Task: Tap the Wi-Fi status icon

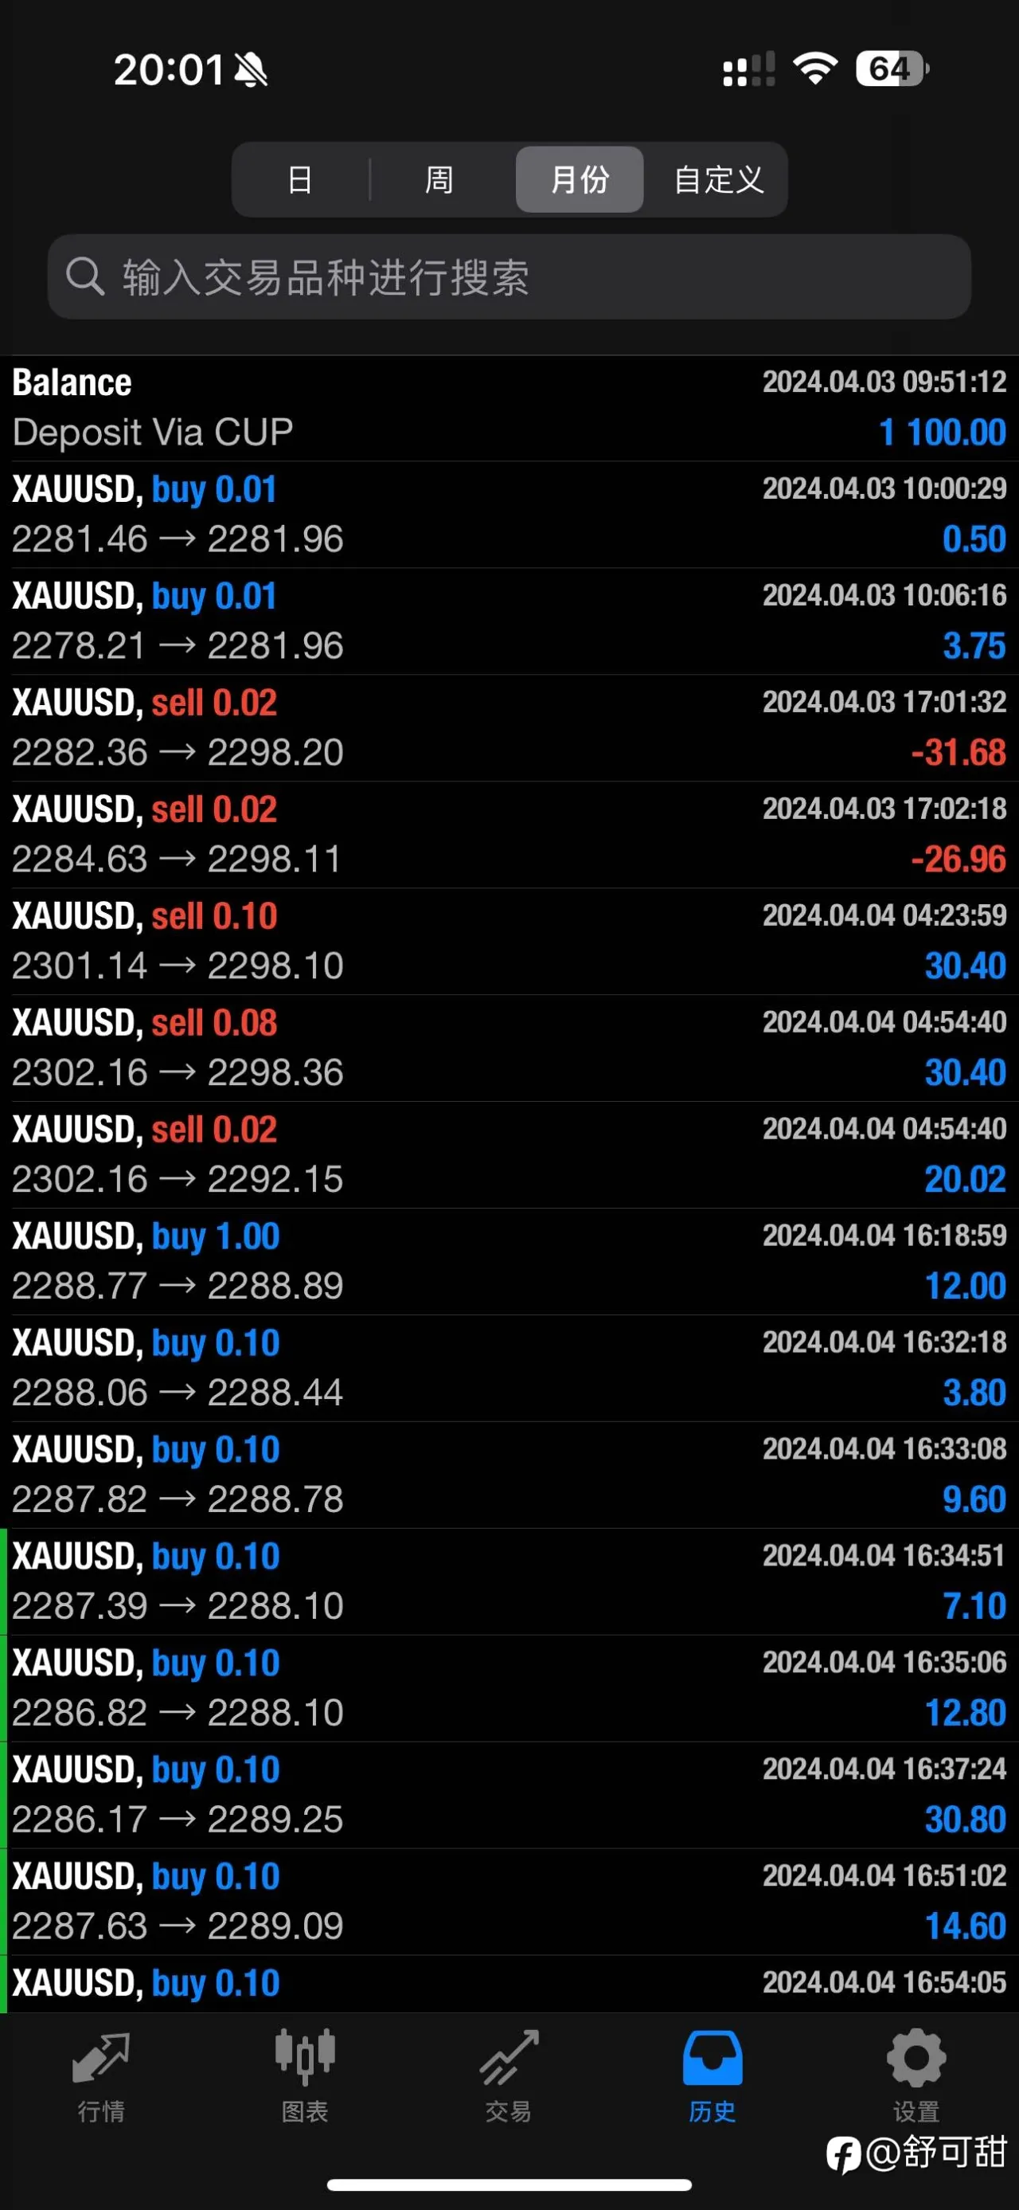Action: pos(815,69)
